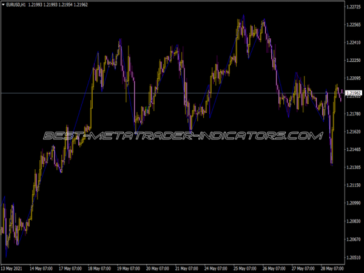Image resolution: width=364 pixels, height=273 pixels.
Task: Click the 1.21620 price scale label
Action: click(354, 132)
